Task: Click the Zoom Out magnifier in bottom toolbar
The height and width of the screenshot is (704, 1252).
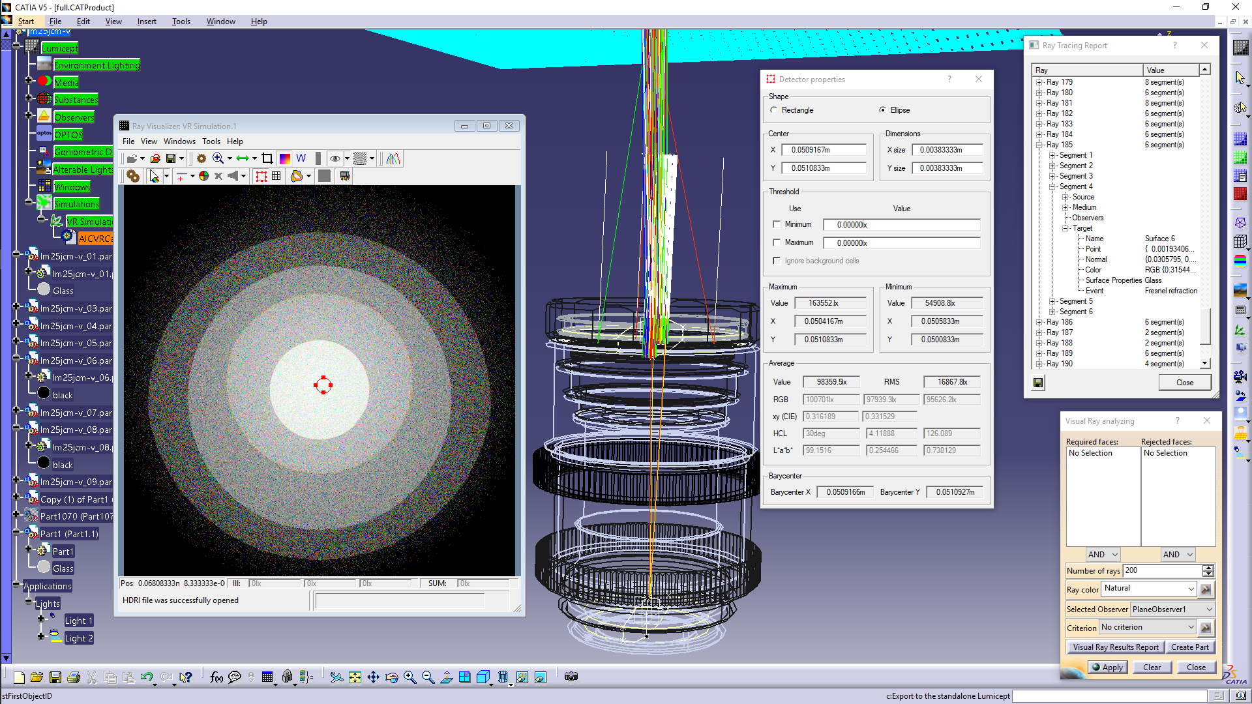Action: coord(428,677)
